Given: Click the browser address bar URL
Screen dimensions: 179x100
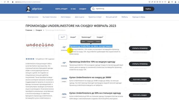Looking at the screenshot, I should [x=28, y=2].
